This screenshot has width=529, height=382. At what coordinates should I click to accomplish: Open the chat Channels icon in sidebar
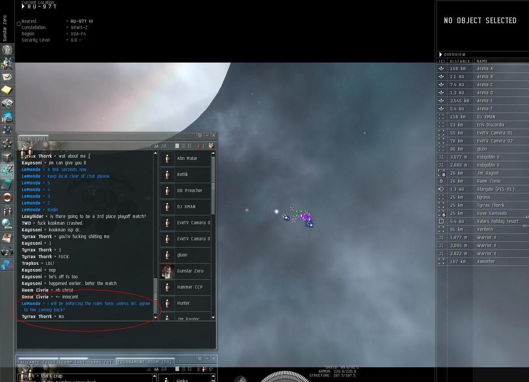click(7, 210)
